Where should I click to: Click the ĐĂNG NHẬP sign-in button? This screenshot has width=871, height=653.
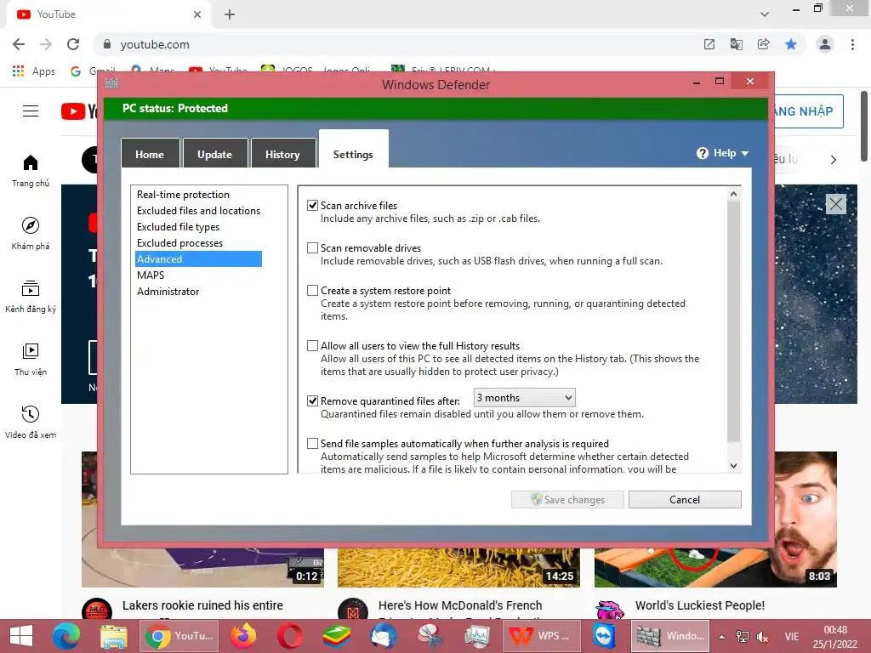[x=808, y=111]
